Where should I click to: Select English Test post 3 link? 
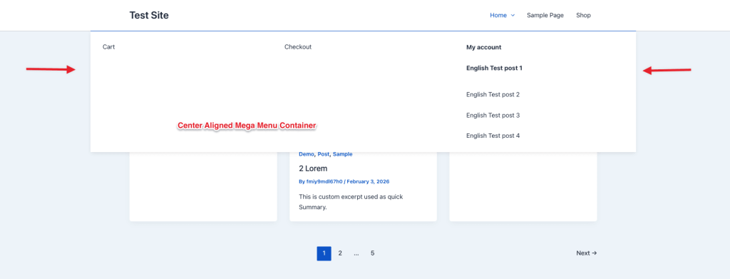(493, 115)
